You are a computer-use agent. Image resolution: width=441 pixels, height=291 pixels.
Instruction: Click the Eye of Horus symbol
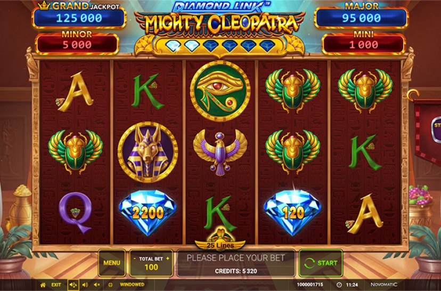[220, 91]
